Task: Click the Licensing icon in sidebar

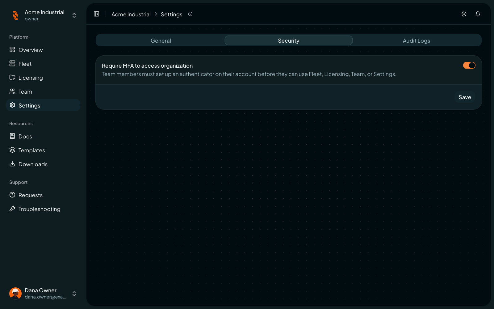Action: [12, 77]
